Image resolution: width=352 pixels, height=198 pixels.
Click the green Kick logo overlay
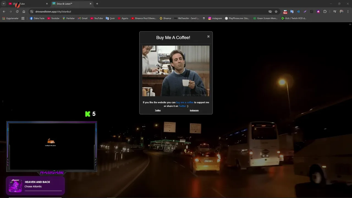point(88,114)
